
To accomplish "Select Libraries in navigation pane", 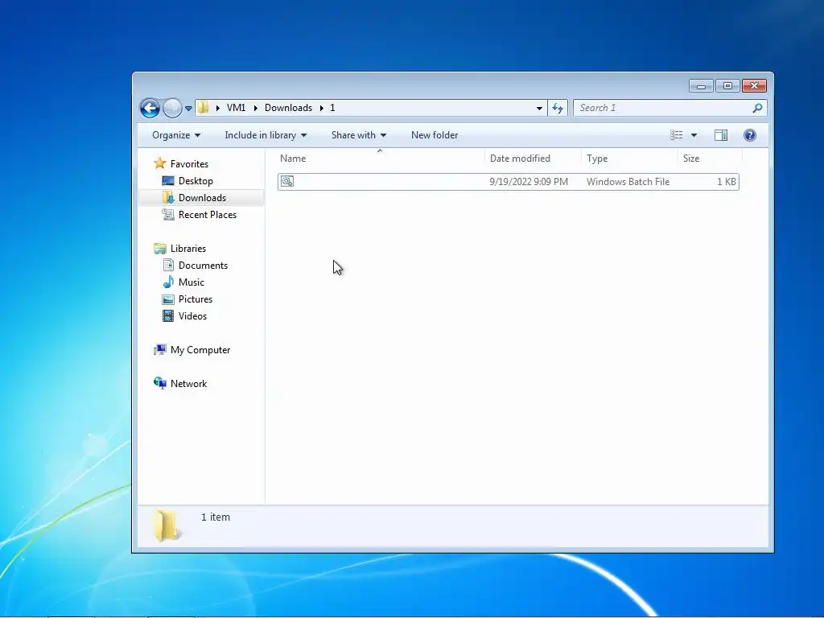I will pos(188,249).
